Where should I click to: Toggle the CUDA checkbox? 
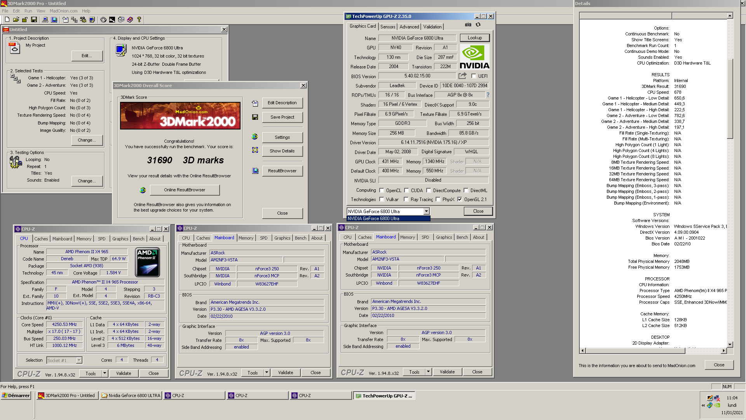tap(406, 191)
